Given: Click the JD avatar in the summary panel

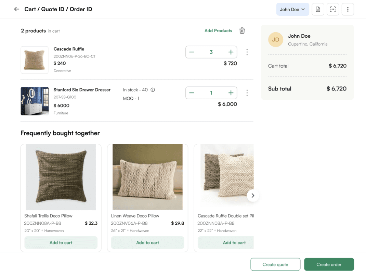Looking at the screenshot, I should click(276, 40).
